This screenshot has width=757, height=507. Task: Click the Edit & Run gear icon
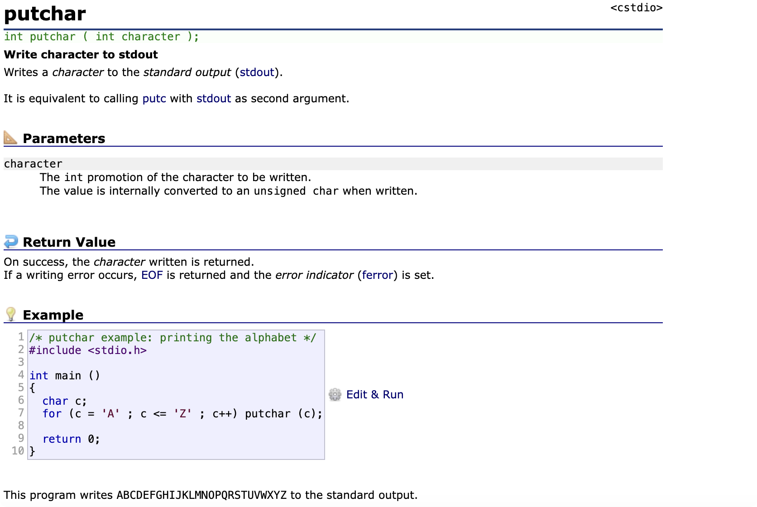[x=335, y=395]
